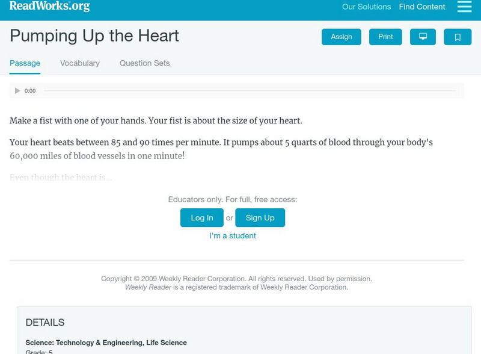481x354 pixels.
Task: Bookmark the passage using the bookmark icon
Action: [458, 37]
